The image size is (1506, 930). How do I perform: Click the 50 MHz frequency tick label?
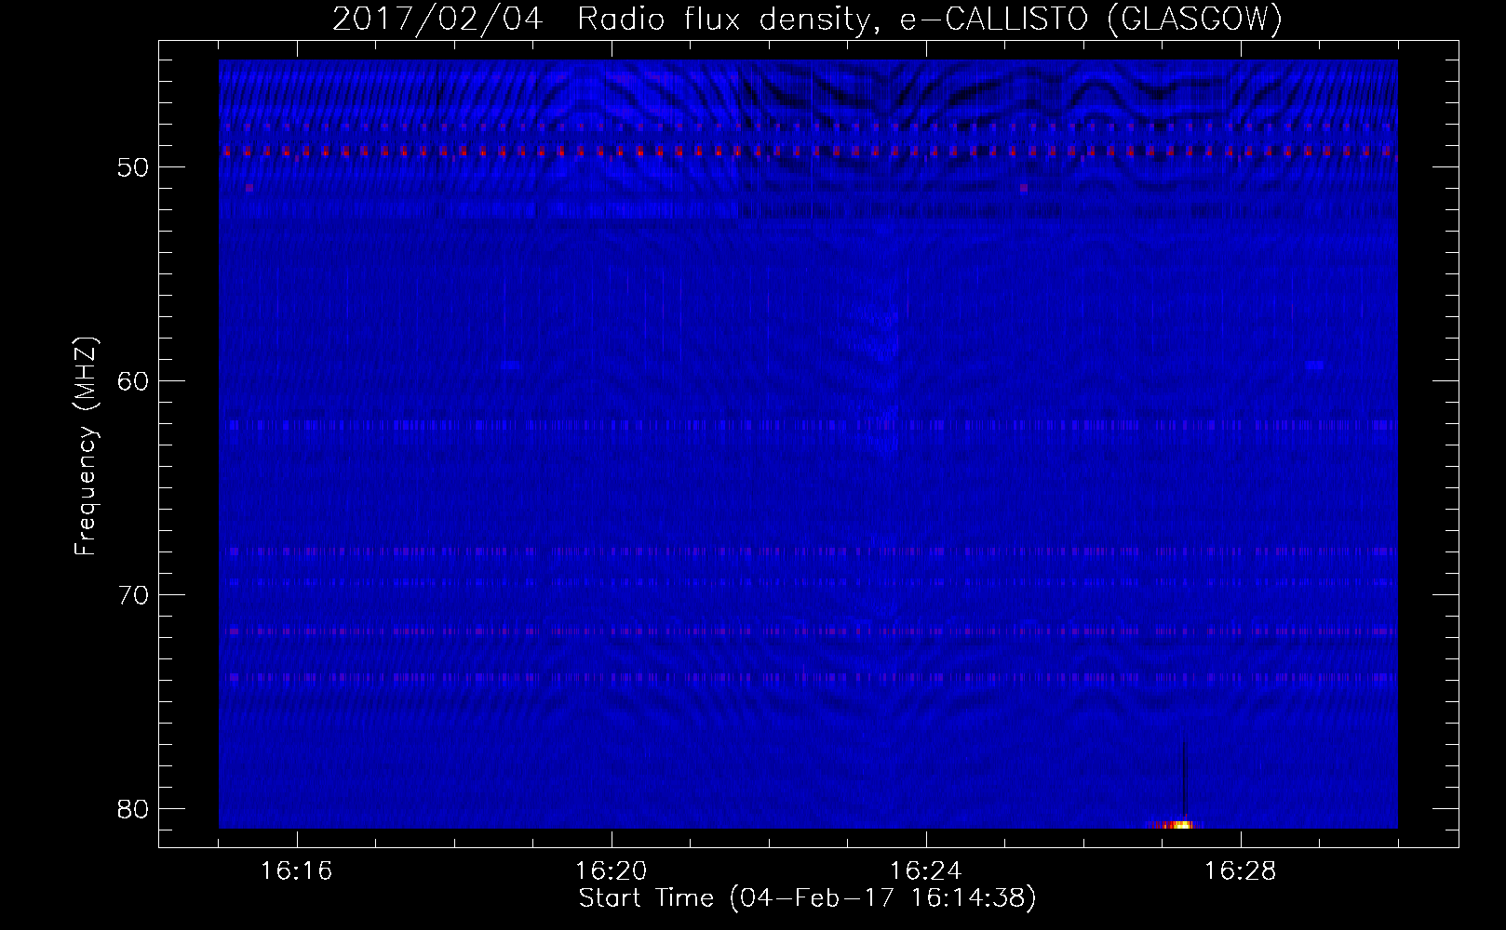(x=133, y=167)
